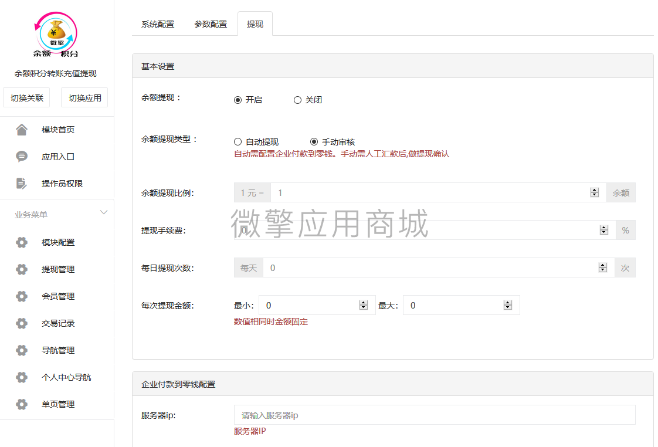
Task: Open 模块配置 using its gear icon
Action: (22, 242)
